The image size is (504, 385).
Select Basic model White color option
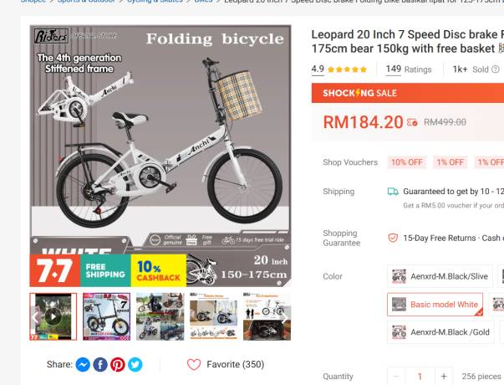coord(435,304)
